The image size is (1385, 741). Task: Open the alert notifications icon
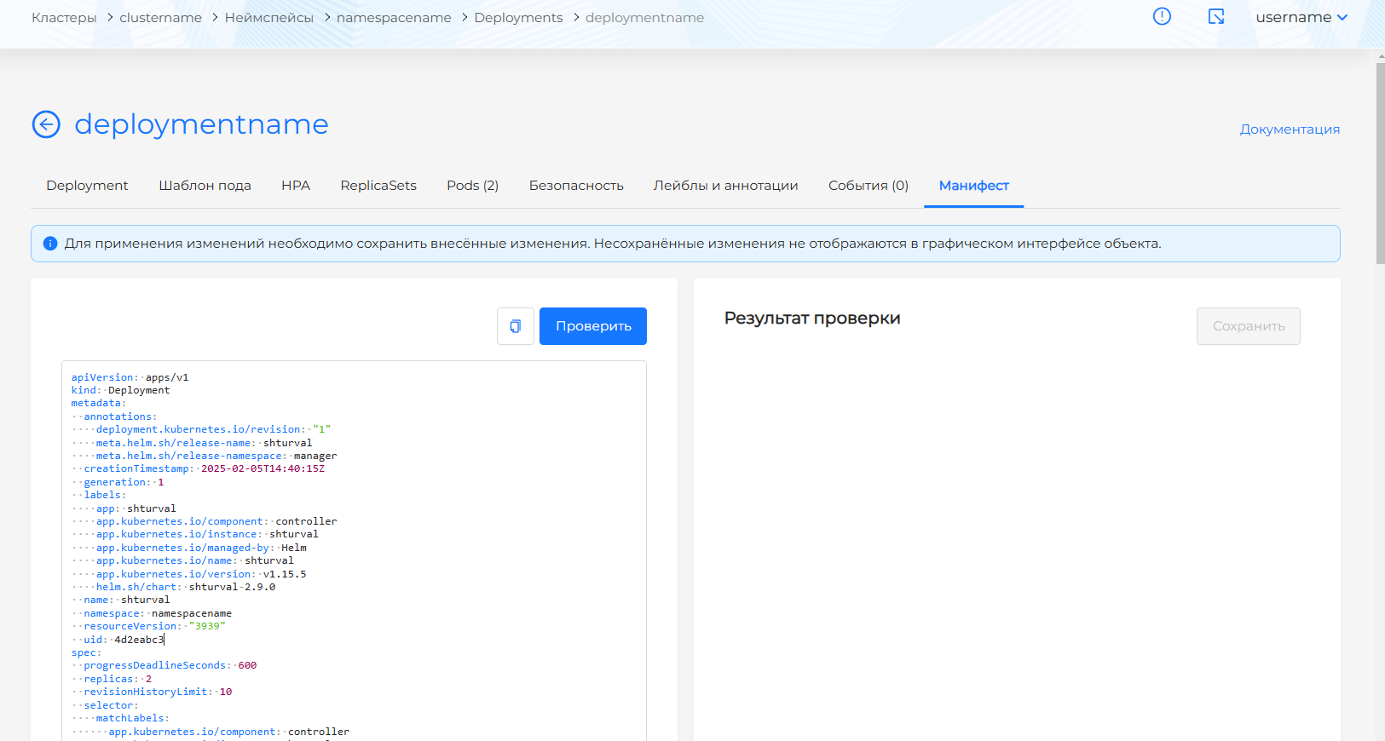(x=1162, y=17)
